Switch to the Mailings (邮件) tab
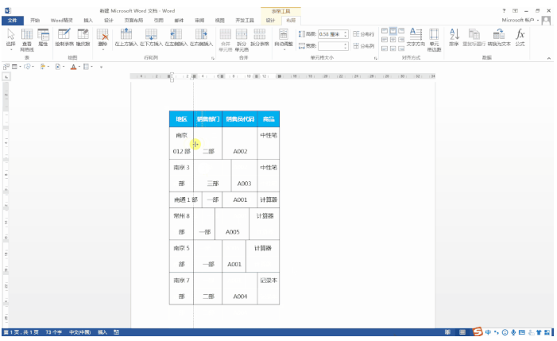 pyautogui.click(x=179, y=21)
